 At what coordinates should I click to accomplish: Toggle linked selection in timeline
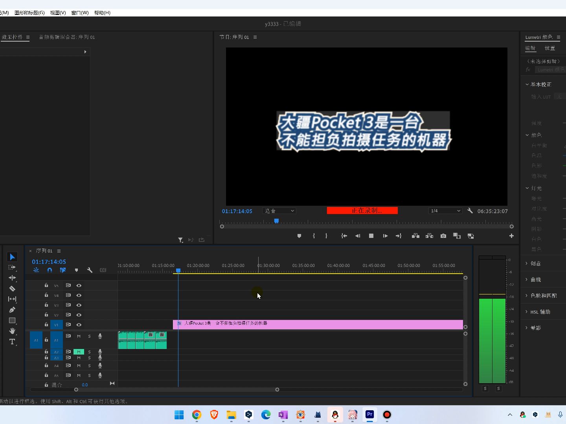click(63, 270)
